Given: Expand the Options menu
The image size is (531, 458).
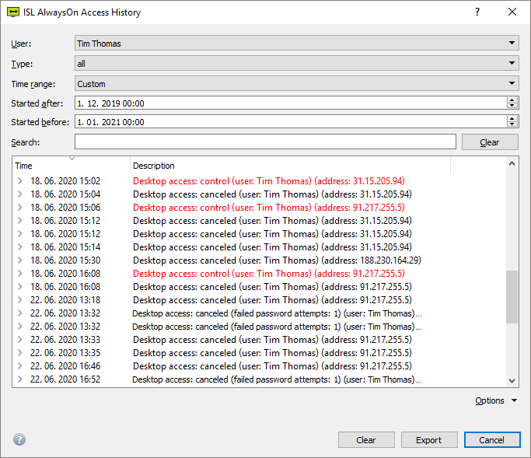Looking at the screenshot, I should click(495, 400).
